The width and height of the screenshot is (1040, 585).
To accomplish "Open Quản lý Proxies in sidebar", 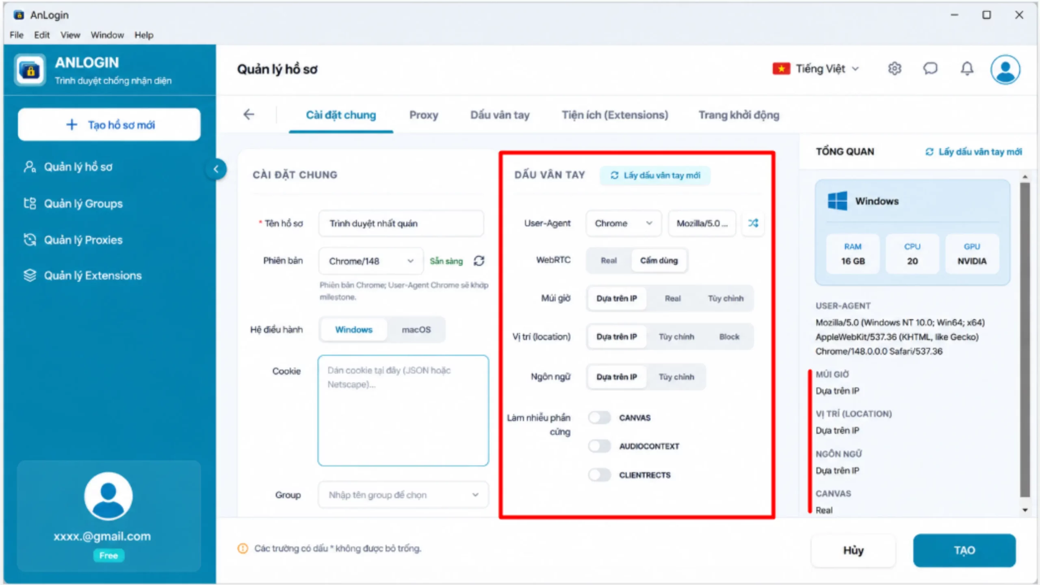I will pos(73,240).
